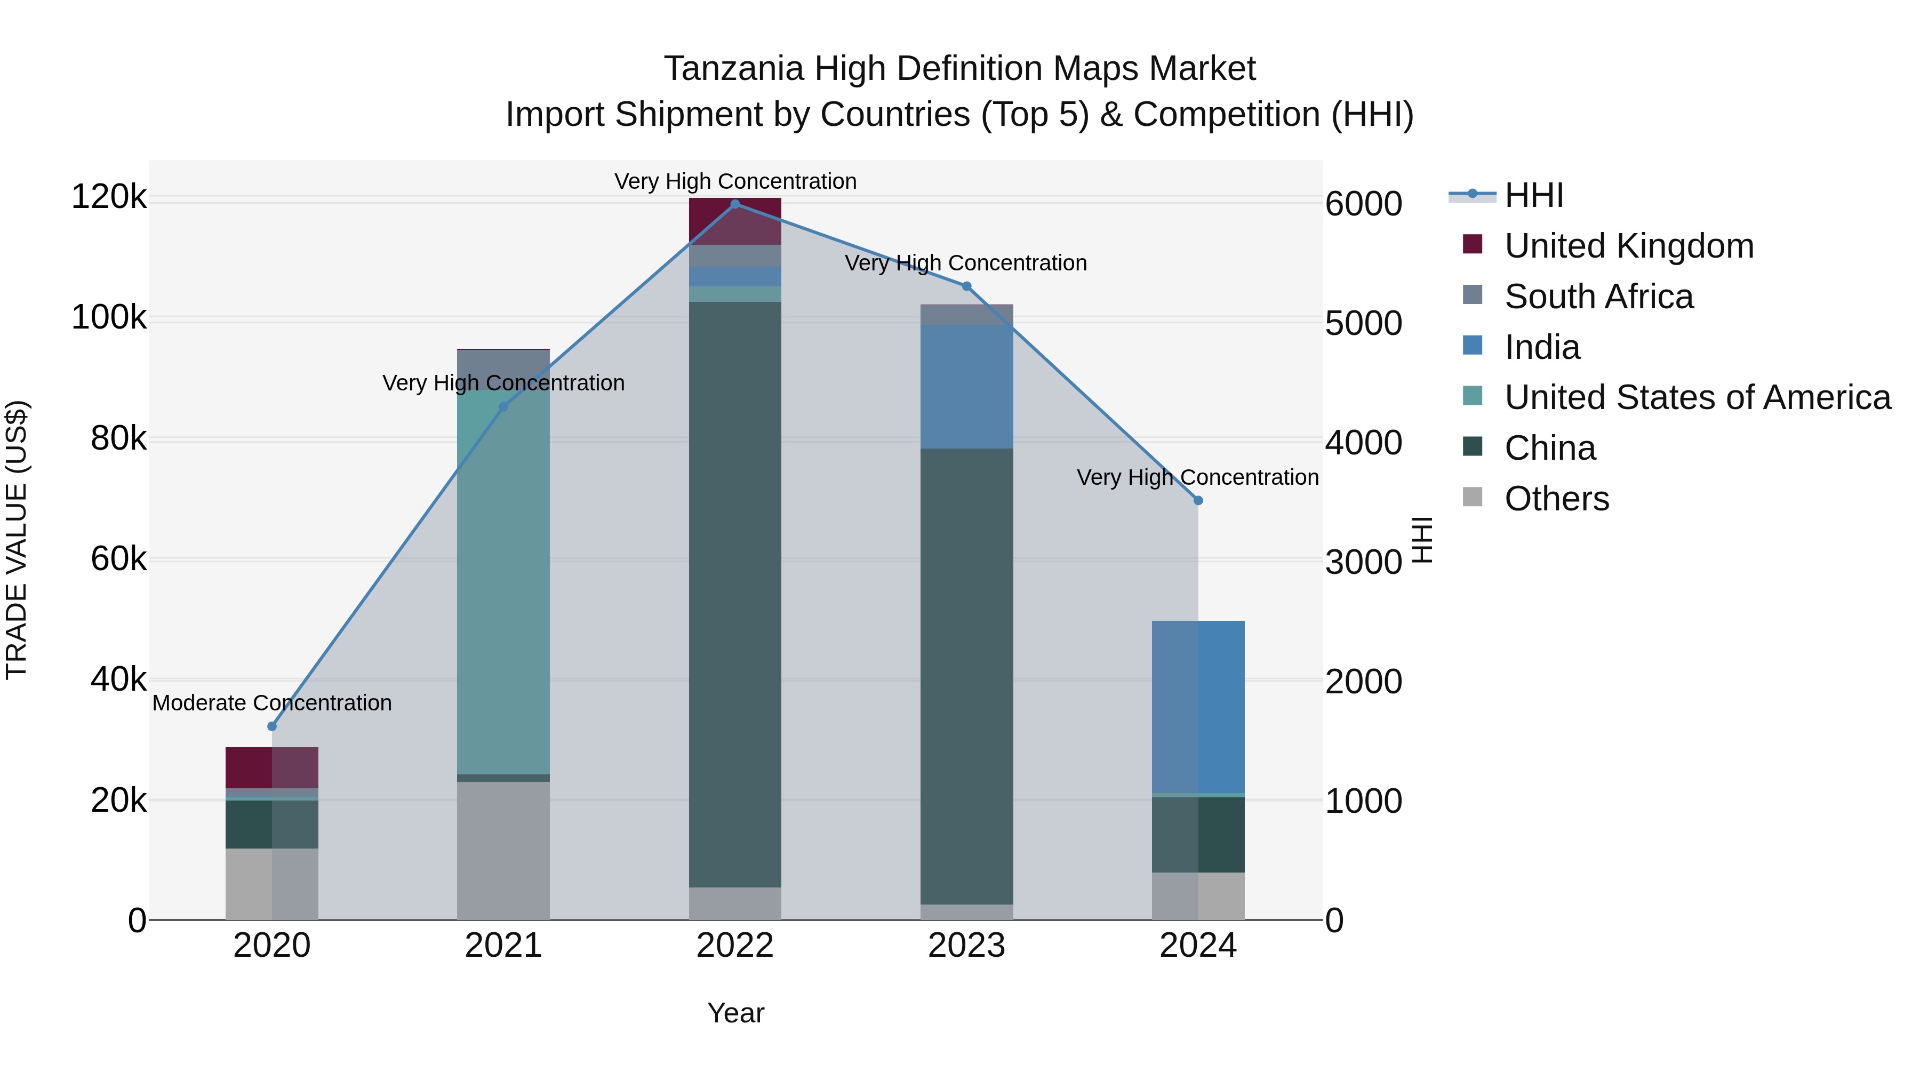Click the 2022 China bar segment

(735, 595)
